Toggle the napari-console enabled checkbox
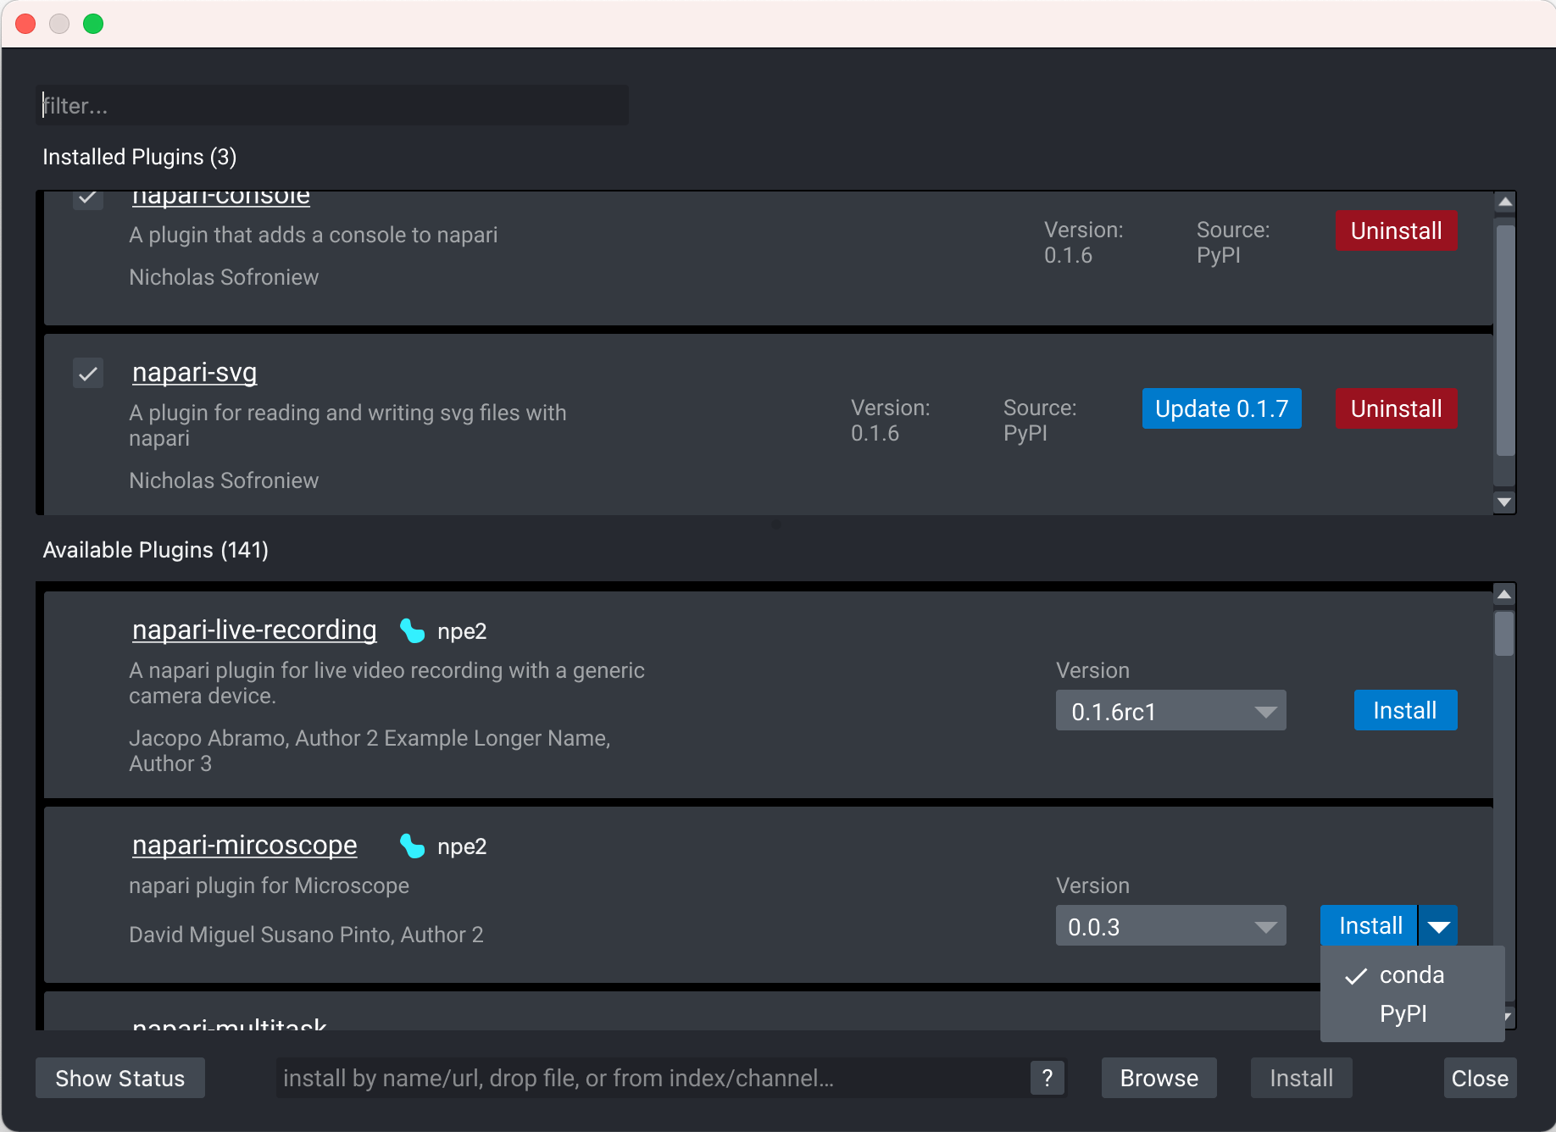Screen dimensions: 1556x1132 pos(88,198)
